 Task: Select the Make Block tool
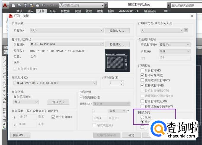point(4,102)
